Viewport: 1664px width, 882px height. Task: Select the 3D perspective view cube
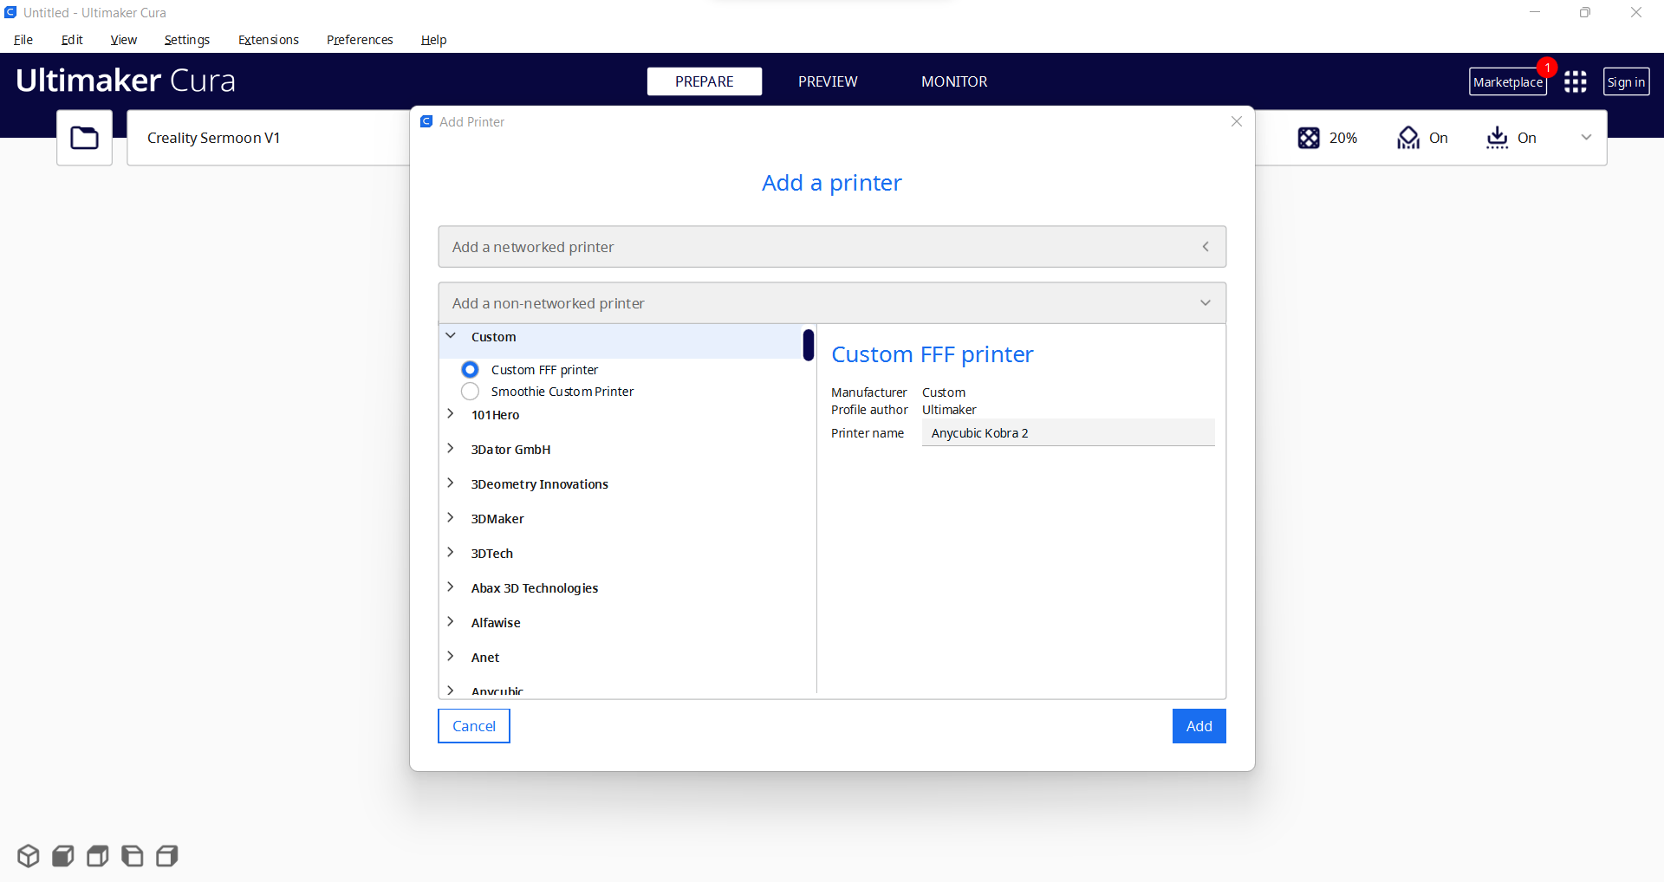click(x=29, y=856)
